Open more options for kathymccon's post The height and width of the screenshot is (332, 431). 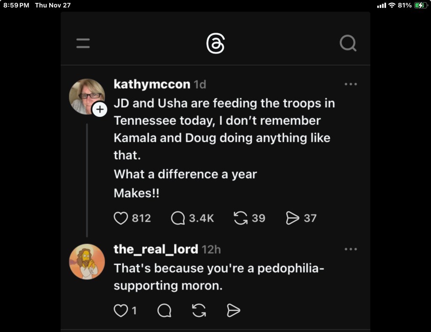click(351, 84)
